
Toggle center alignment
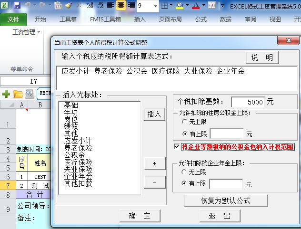click(121, 5)
